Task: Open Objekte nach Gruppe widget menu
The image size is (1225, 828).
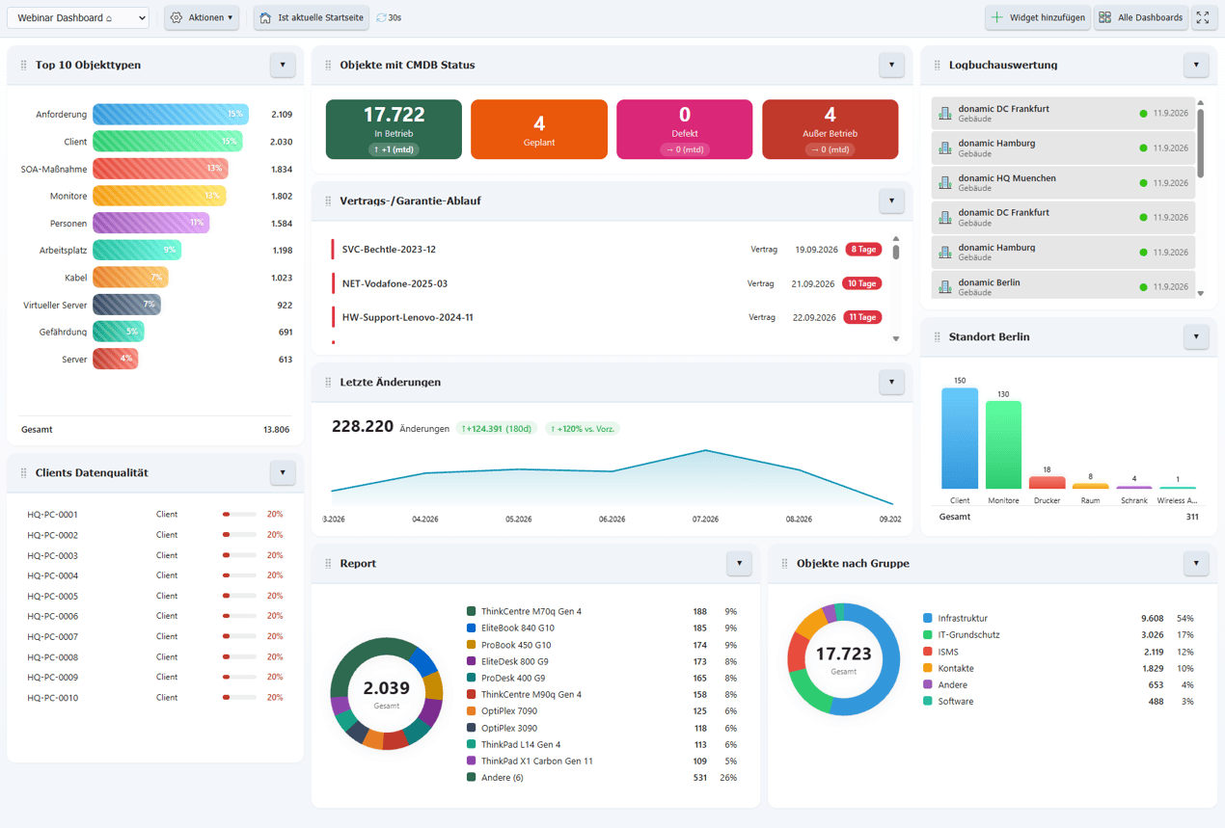Action: click(1196, 563)
